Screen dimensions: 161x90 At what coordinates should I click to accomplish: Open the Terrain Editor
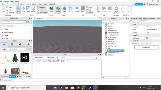(51, 9)
